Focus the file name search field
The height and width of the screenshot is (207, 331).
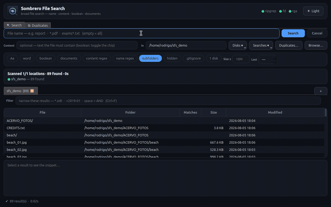coord(141,33)
